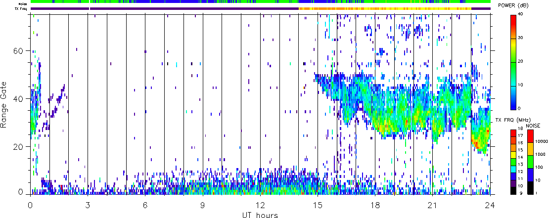Select green segment of NOISE legend

(x=531, y=163)
